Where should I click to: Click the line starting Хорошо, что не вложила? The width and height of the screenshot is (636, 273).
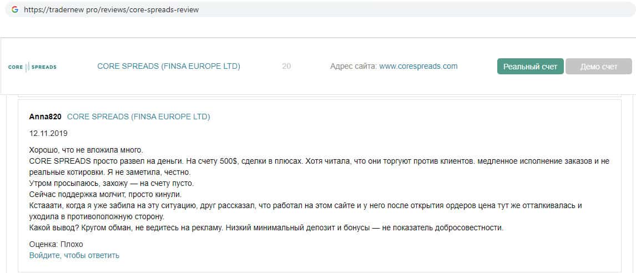[86, 150]
